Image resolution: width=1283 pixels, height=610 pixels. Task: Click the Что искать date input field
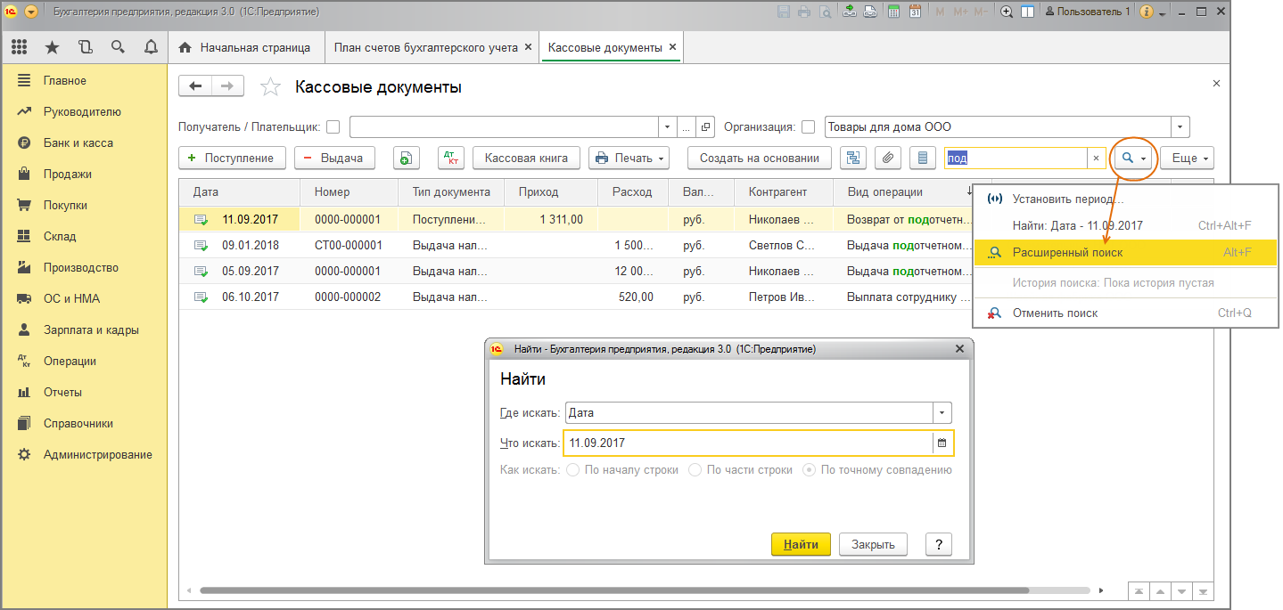(747, 443)
